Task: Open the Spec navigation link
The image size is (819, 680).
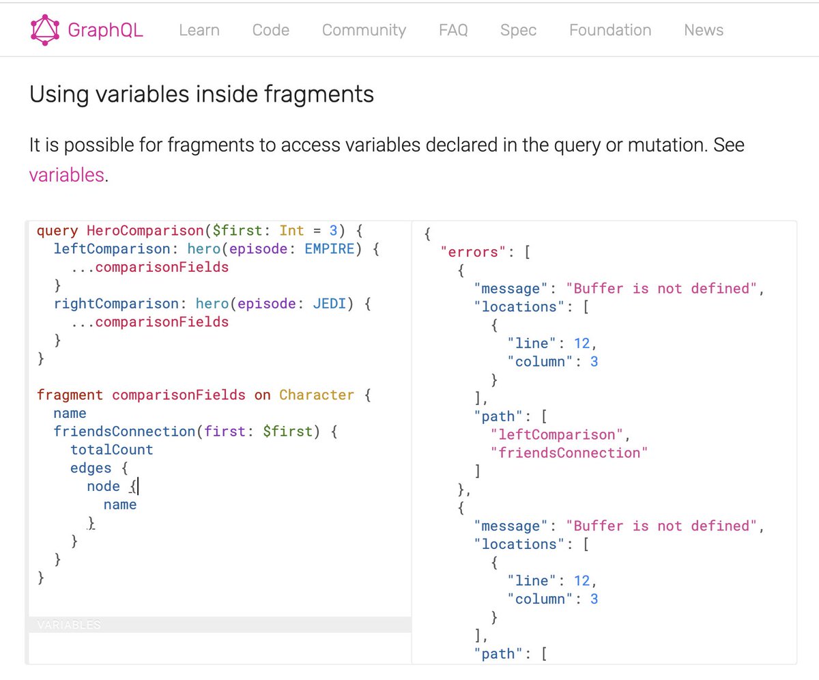Action: pos(519,30)
